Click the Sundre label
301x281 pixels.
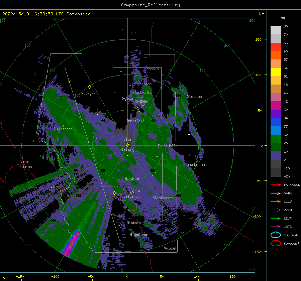tap(101, 138)
